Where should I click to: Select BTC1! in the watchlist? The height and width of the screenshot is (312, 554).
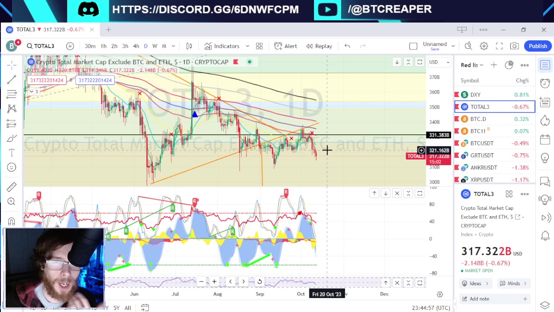point(495,131)
